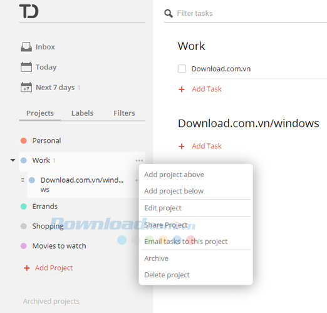Image resolution: width=327 pixels, height=313 pixels.
Task: Switch to the Filters tab
Action: (x=124, y=113)
